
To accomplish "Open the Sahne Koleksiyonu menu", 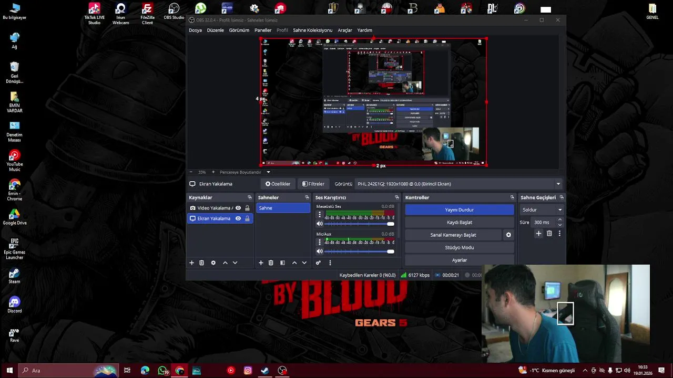I will [x=313, y=30].
